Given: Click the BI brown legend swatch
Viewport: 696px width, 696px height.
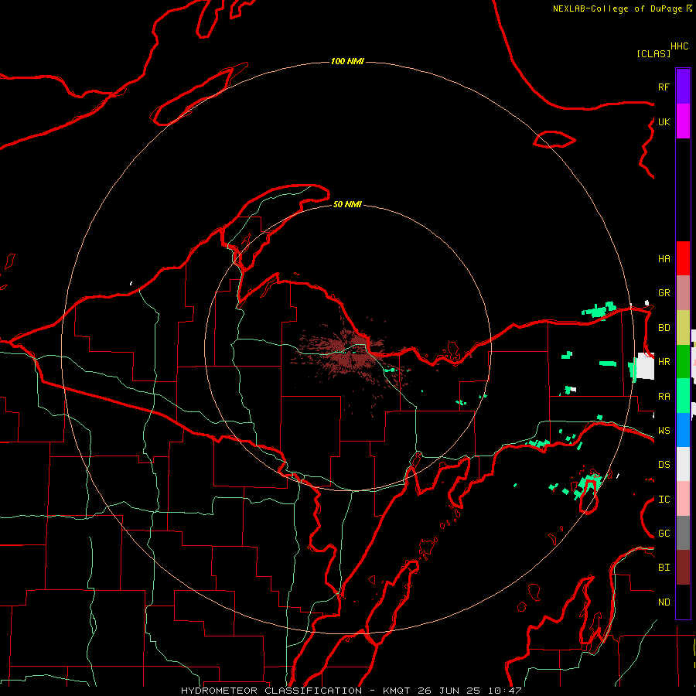Looking at the screenshot, I should 683,568.
